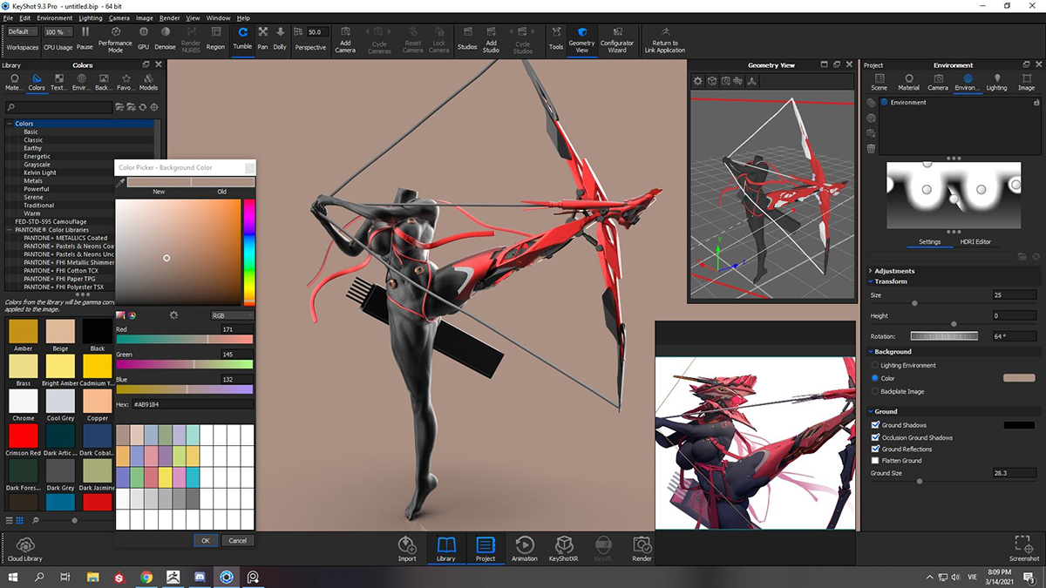Disable the Ground Shadows checkbox

coord(876,425)
